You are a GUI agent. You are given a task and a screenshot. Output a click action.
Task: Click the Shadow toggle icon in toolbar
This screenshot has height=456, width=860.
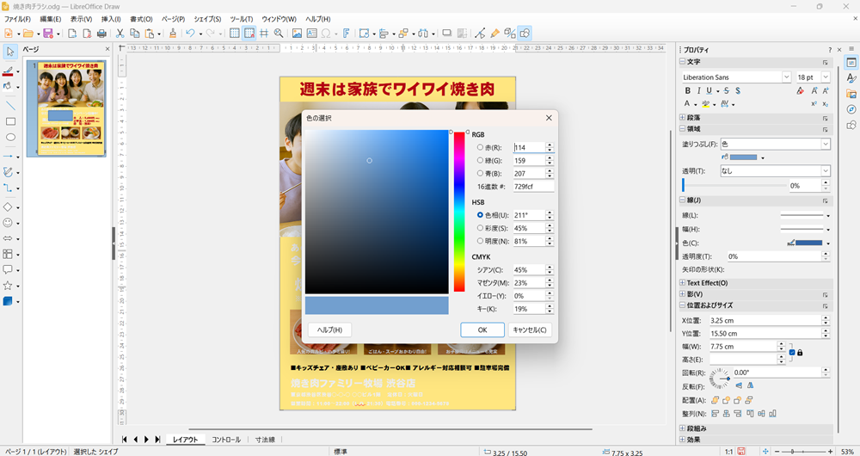pyautogui.click(x=447, y=34)
